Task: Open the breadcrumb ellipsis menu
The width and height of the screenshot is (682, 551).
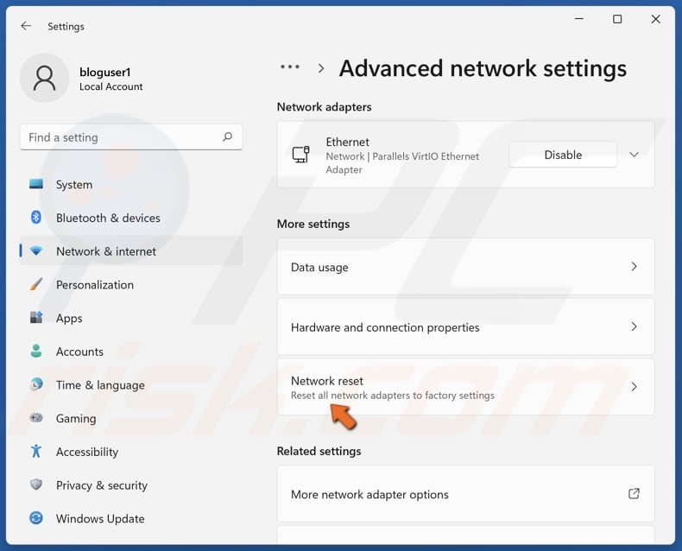Action: tap(290, 67)
